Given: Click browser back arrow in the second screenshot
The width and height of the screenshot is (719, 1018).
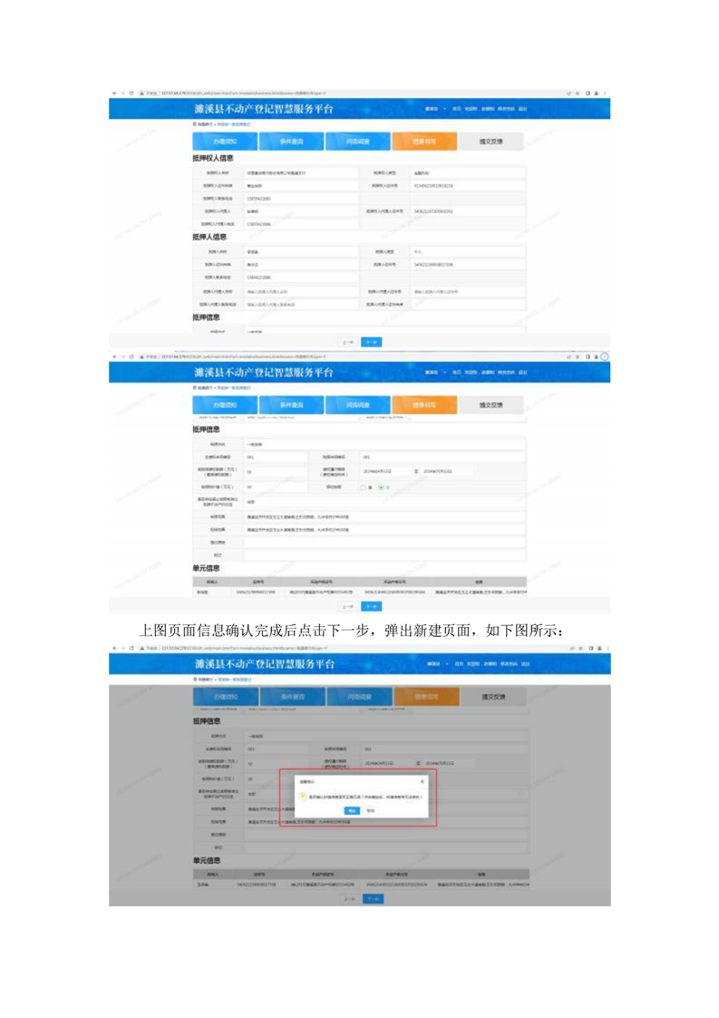Looking at the screenshot, I should (113, 357).
